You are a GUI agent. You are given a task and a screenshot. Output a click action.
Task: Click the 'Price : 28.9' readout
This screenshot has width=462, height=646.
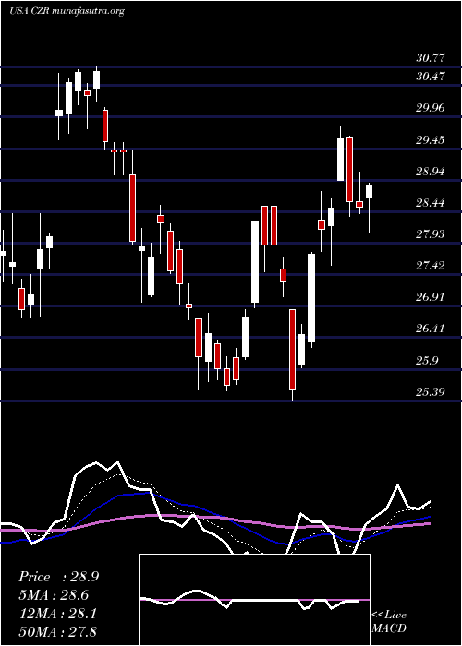58,577
